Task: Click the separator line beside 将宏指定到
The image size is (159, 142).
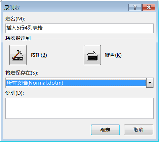Action: coord(93,38)
